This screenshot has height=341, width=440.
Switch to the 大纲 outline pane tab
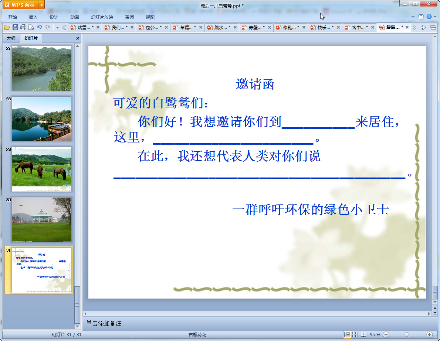[11, 38]
